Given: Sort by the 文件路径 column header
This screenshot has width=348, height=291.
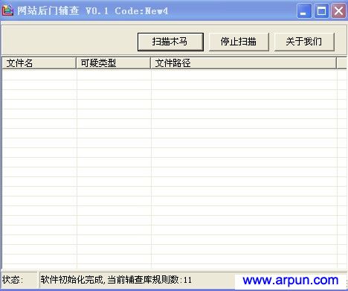Looking at the screenshot, I should click(243, 63).
